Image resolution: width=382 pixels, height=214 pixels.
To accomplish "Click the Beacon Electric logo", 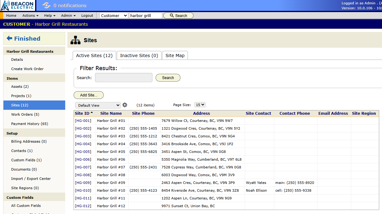I will pyautogui.click(x=17, y=5).
